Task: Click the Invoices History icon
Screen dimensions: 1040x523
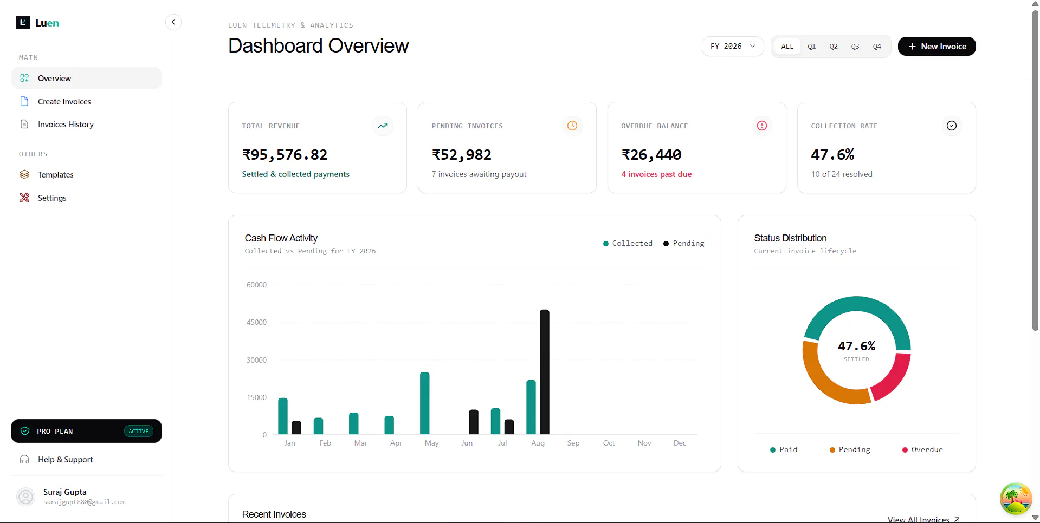Action: (24, 124)
